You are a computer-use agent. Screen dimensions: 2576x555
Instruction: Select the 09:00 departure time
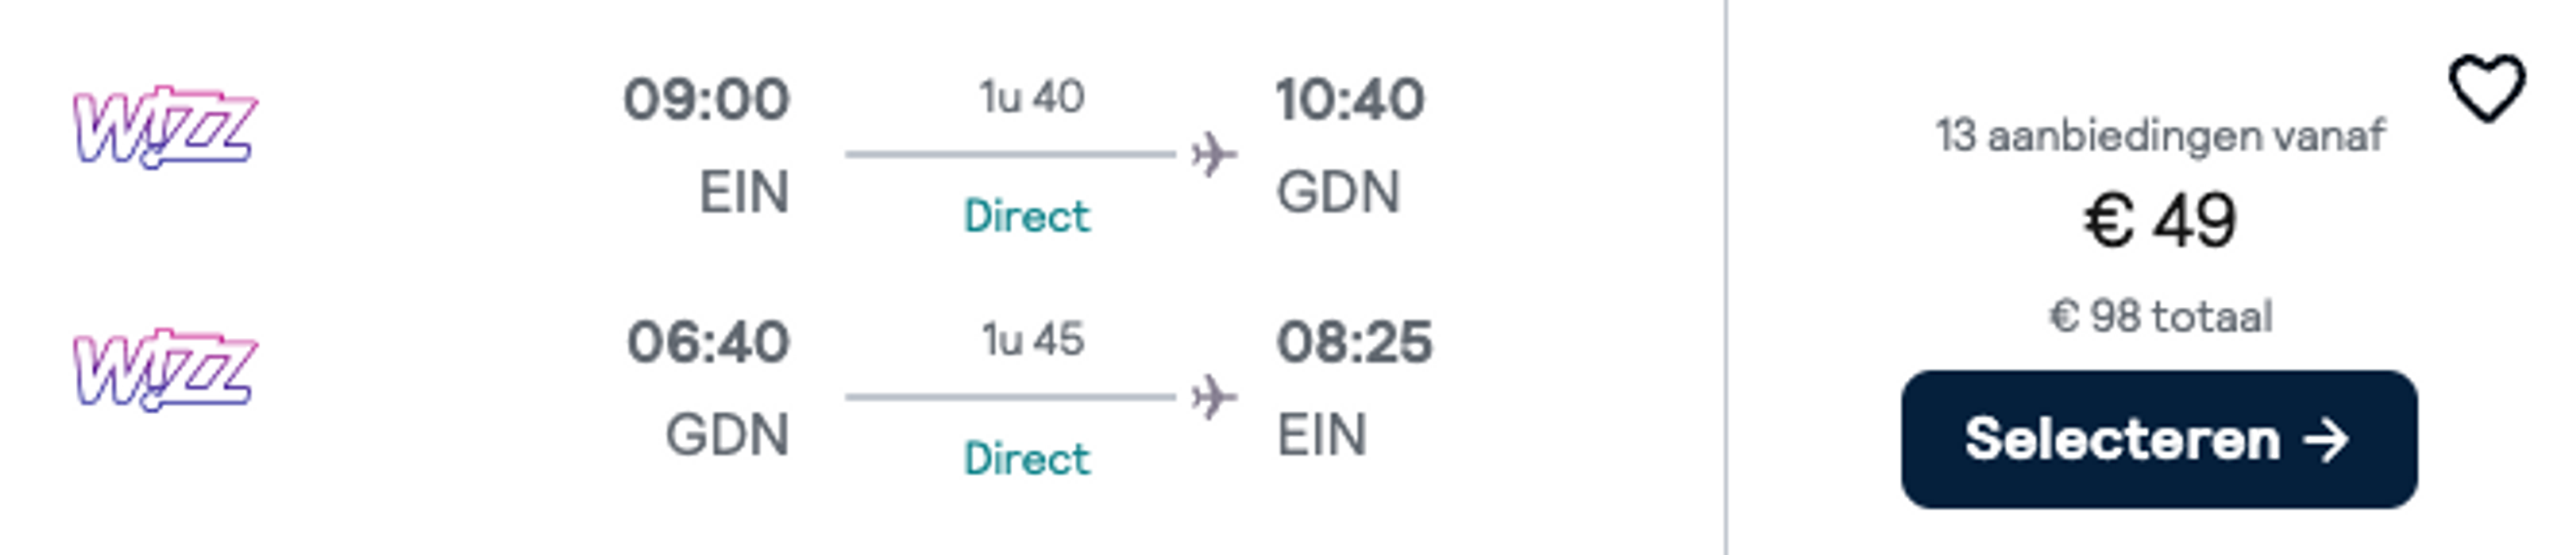[x=706, y=99]
